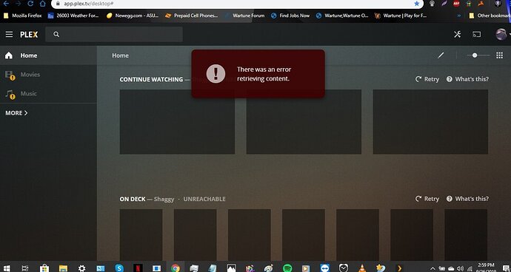Open first Continue Watching placeholder tile
The image size is (511, 272).
click(x=177, y=122)
